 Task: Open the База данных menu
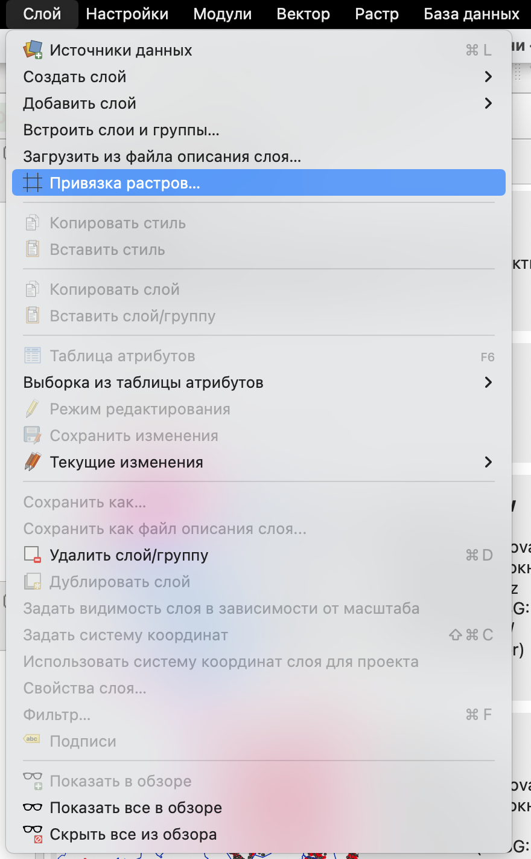coord(471,14)
